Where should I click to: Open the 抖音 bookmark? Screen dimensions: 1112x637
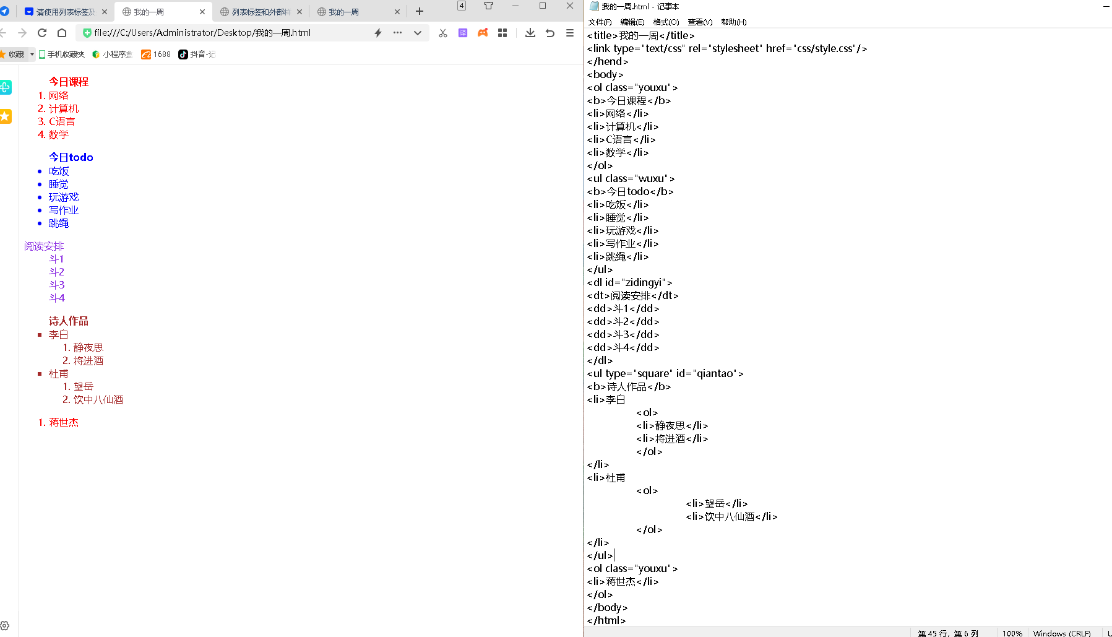coord(197,54)
